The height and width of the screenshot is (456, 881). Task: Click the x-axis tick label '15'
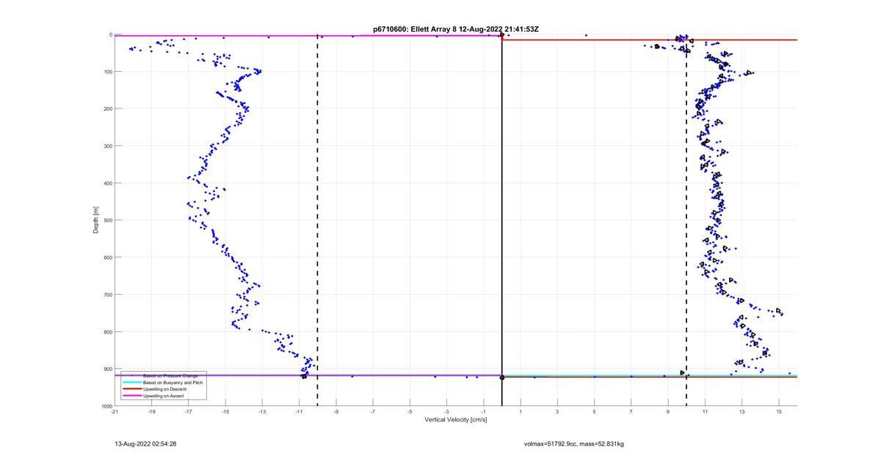[x=779, y=411]
